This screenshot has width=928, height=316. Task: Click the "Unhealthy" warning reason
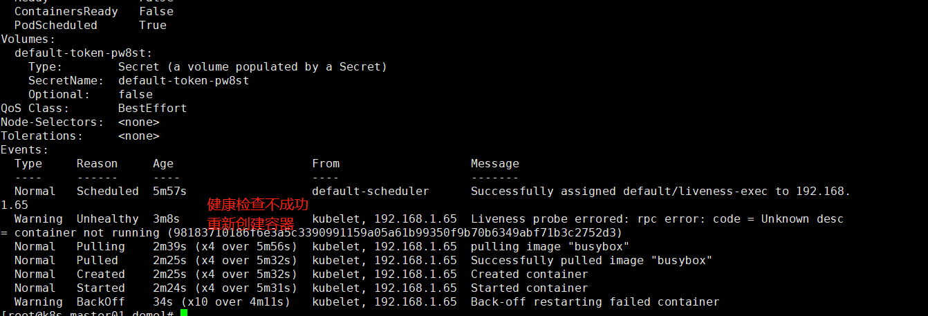click(x=108, y=219)
